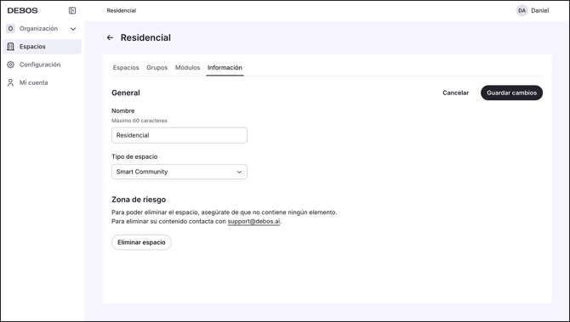This screenshot has width=570, height=322.
Task: Click Eliminar espacio button
Action: (141, 242)
